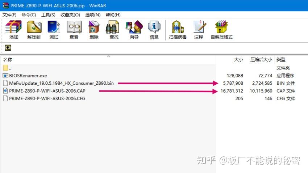Select PRIME-Z890-P-WIFI-ASUS-2006.CAP file name
This screenshot has height=173, width=308.
click(47, 91)
